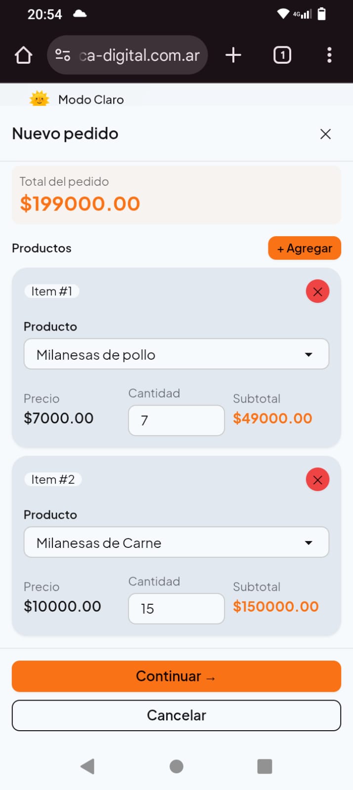353x790 pixels.
Task: Delete Item #1 with its red X icon
Action: click(317, 291)
